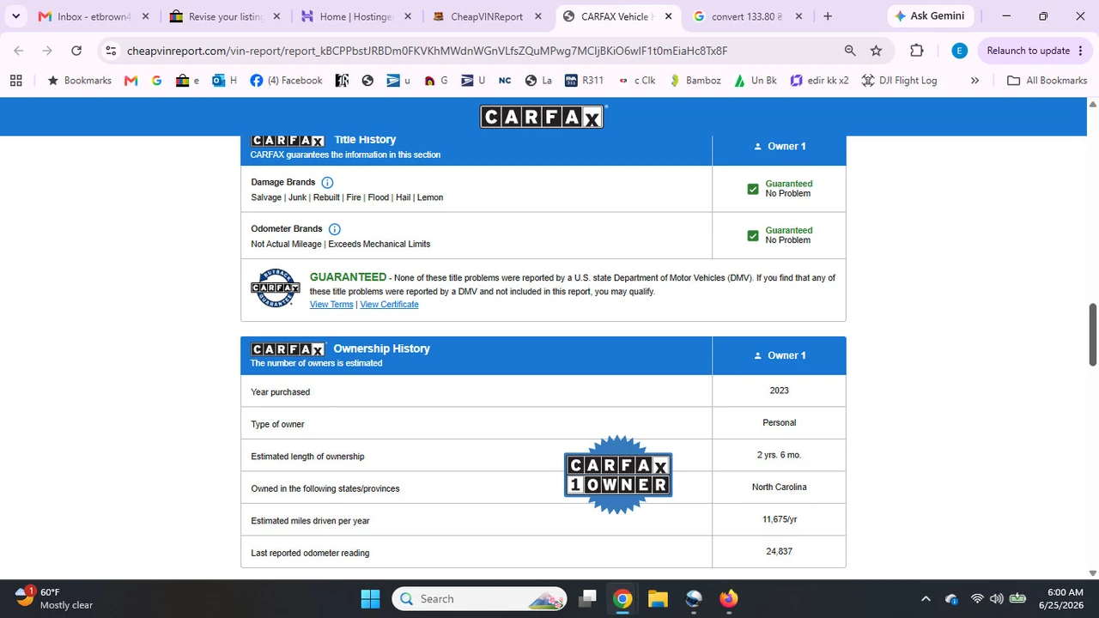1099x618 pixels.
Task: Reload the page with the refresh icon
Action: pyautogui.click(x=76, y=51)
